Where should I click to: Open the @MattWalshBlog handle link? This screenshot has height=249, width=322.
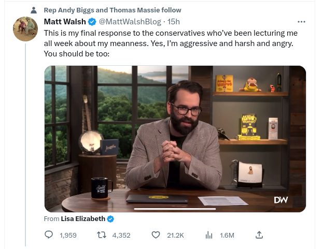[130, 22]
